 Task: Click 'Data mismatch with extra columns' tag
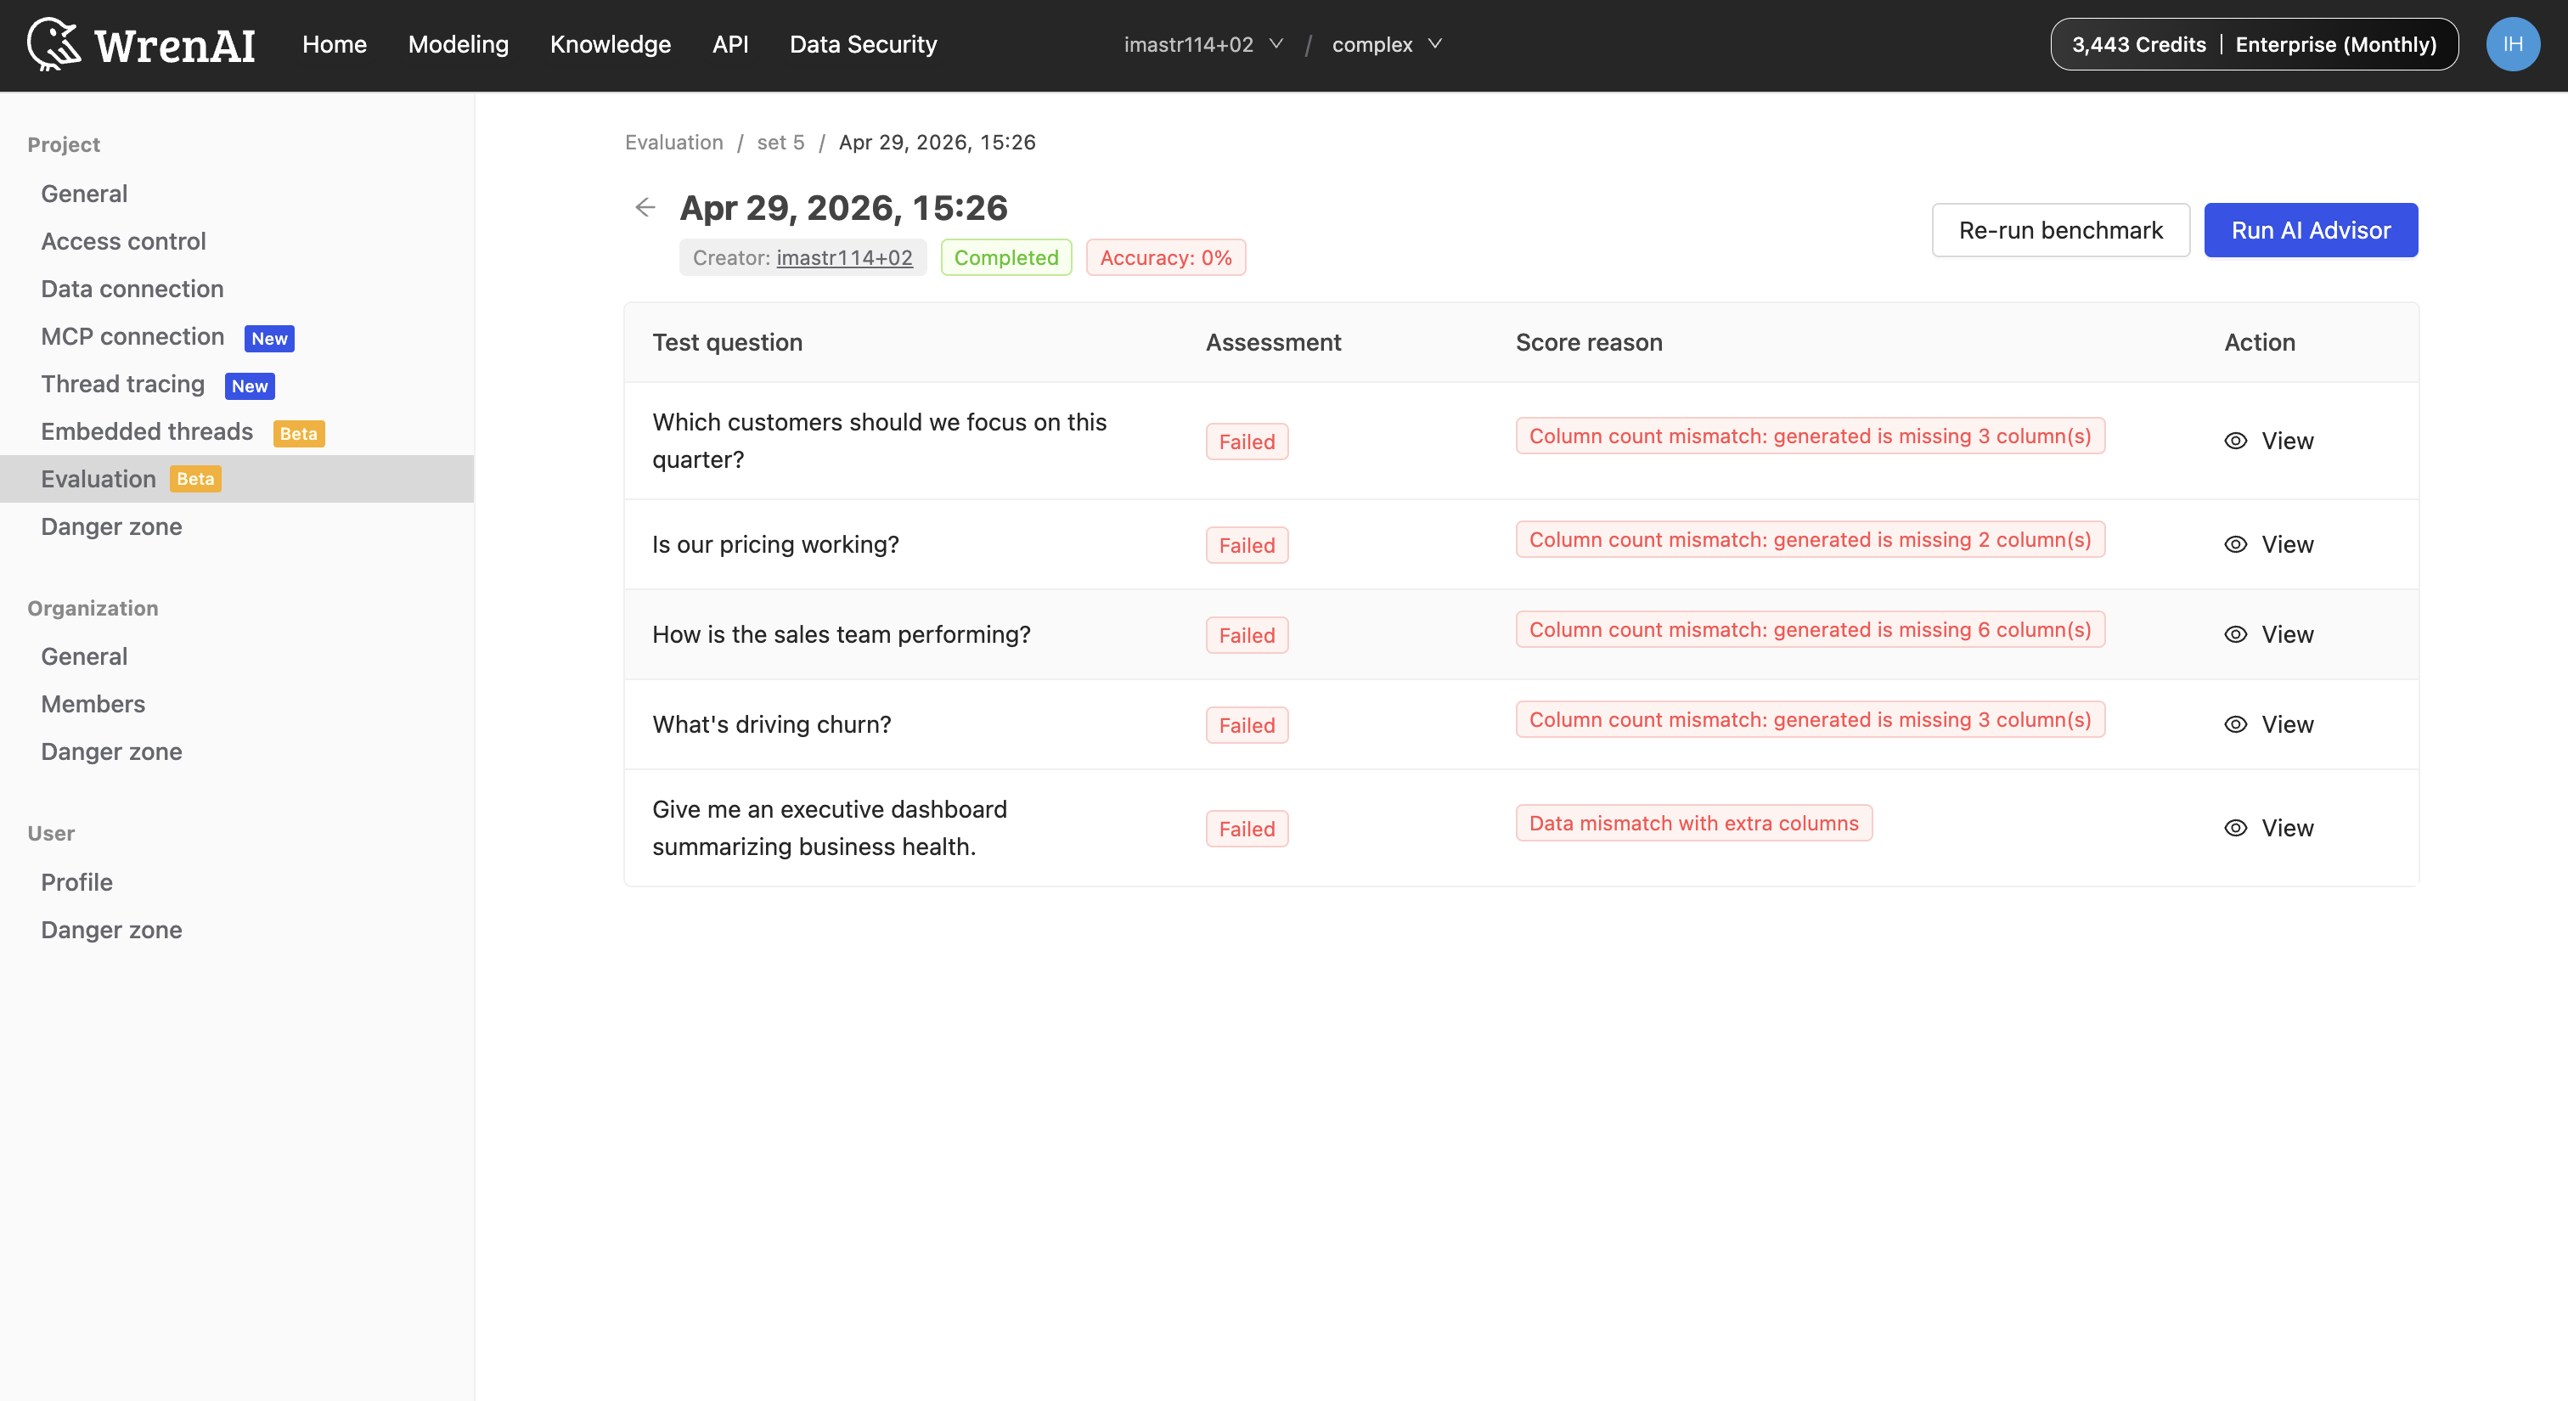[1693, 823]
